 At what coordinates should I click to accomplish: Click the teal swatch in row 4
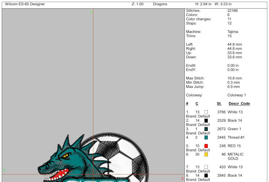coord(206,138)
